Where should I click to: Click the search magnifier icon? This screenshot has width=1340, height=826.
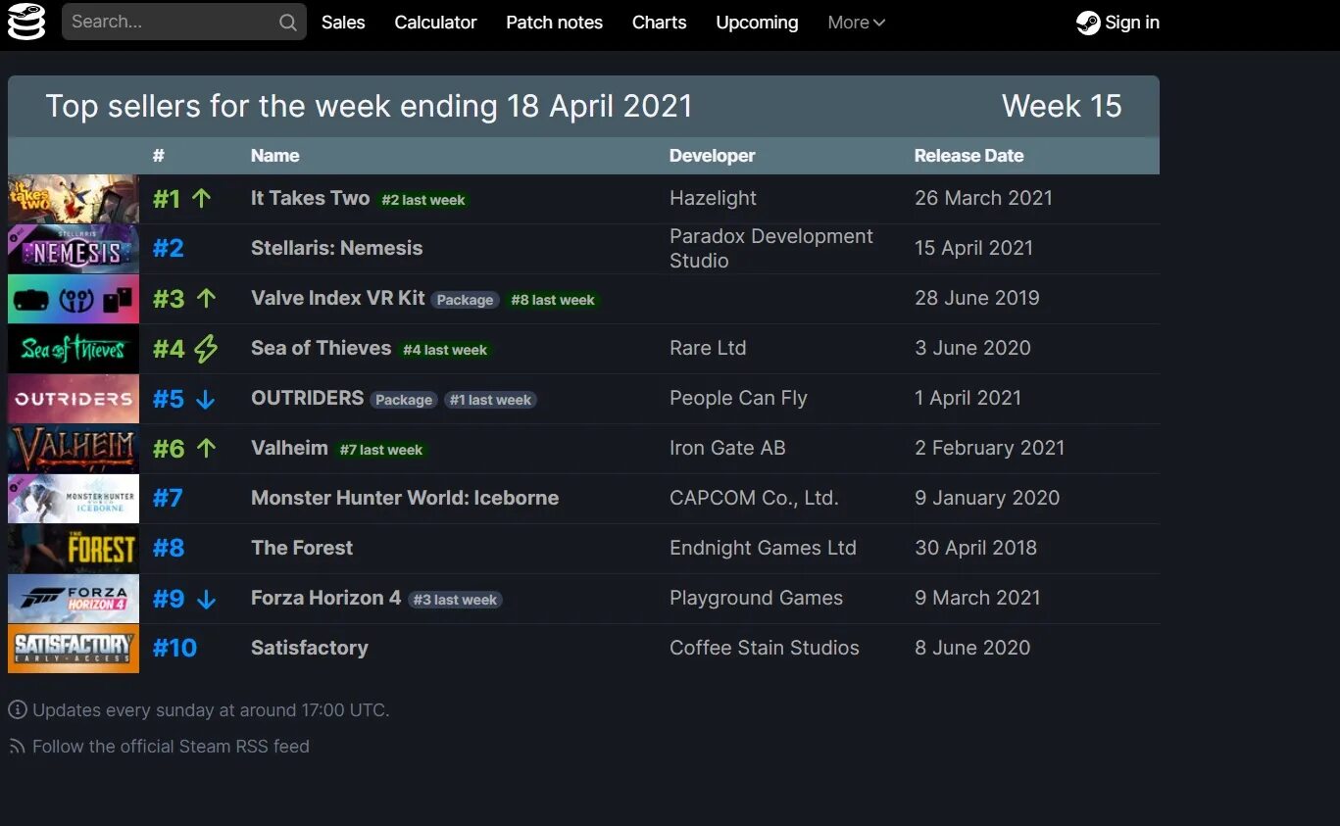tap(287, 23)
